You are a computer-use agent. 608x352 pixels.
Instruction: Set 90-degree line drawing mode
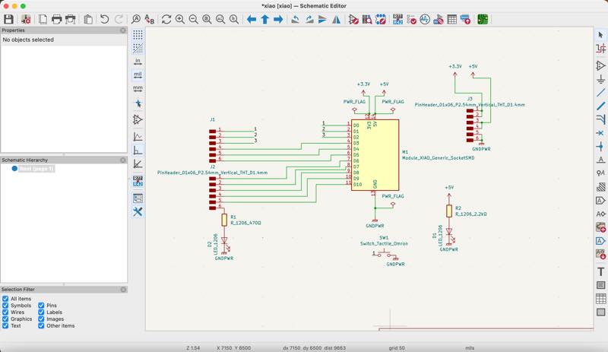click(x=138, y=151)
